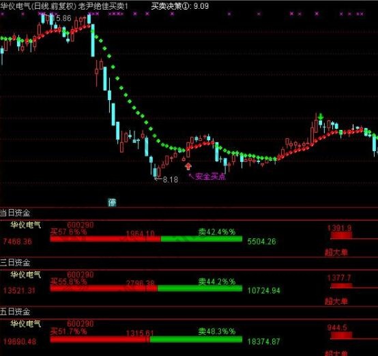The height and width of the screenshot is (356, 378).
Task: Click the 买57.6% buy percentage label
Action: [x=69, y=231]
